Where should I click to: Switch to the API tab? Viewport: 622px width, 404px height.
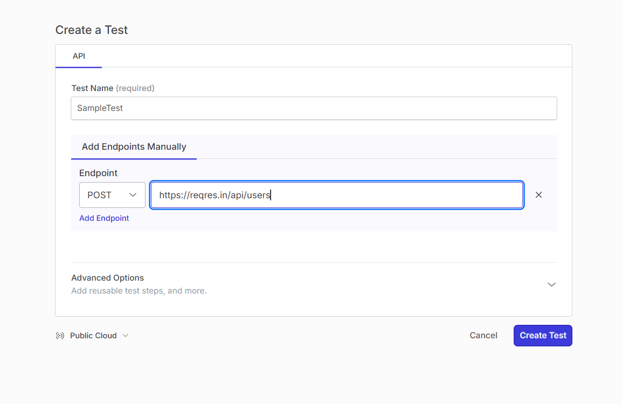(79, 55)
